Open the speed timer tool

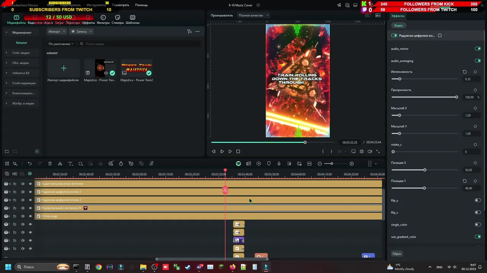(x=121, y=164)
